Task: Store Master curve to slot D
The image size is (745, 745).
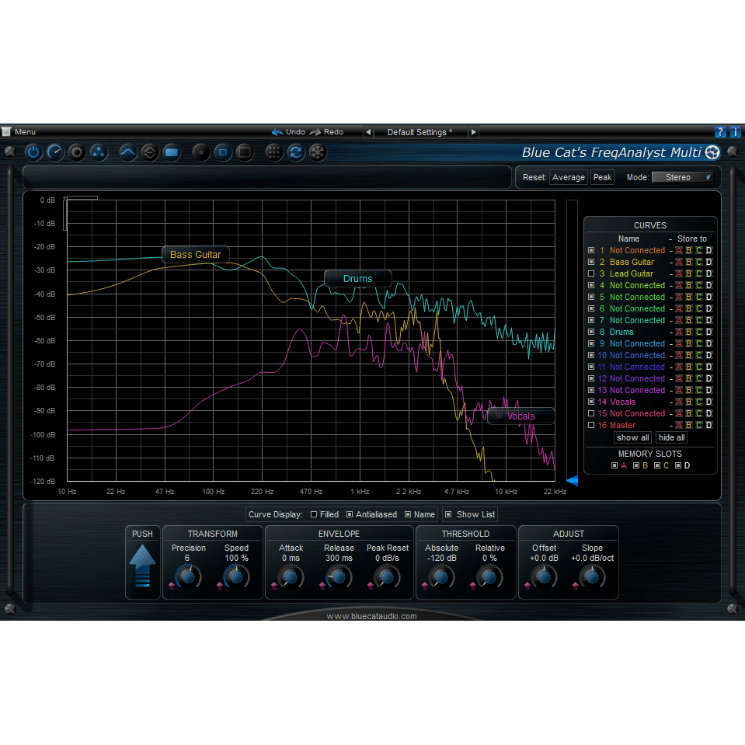Action: 709,425
